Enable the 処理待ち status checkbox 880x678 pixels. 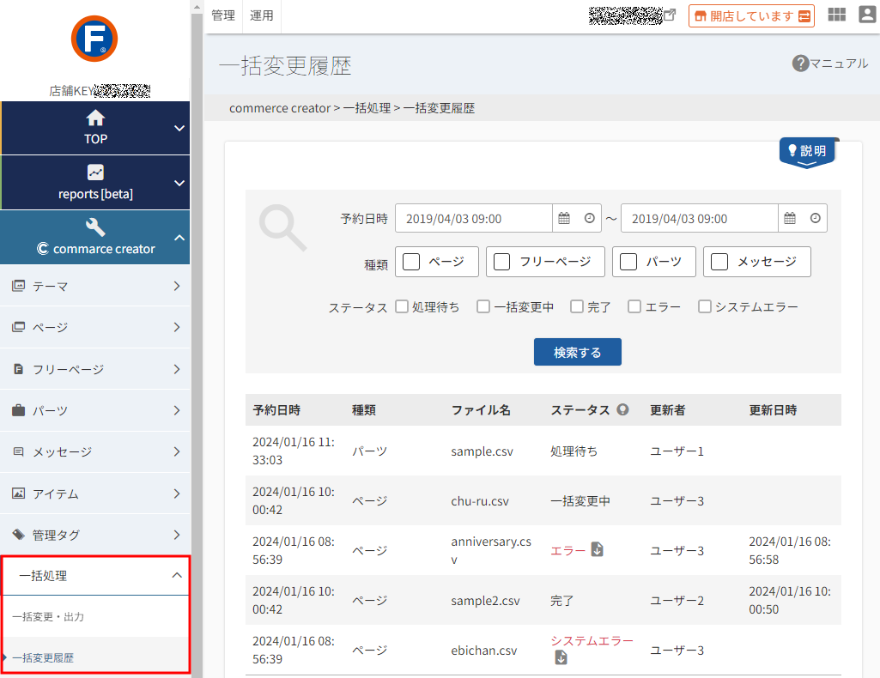click(x=401, y=306)
